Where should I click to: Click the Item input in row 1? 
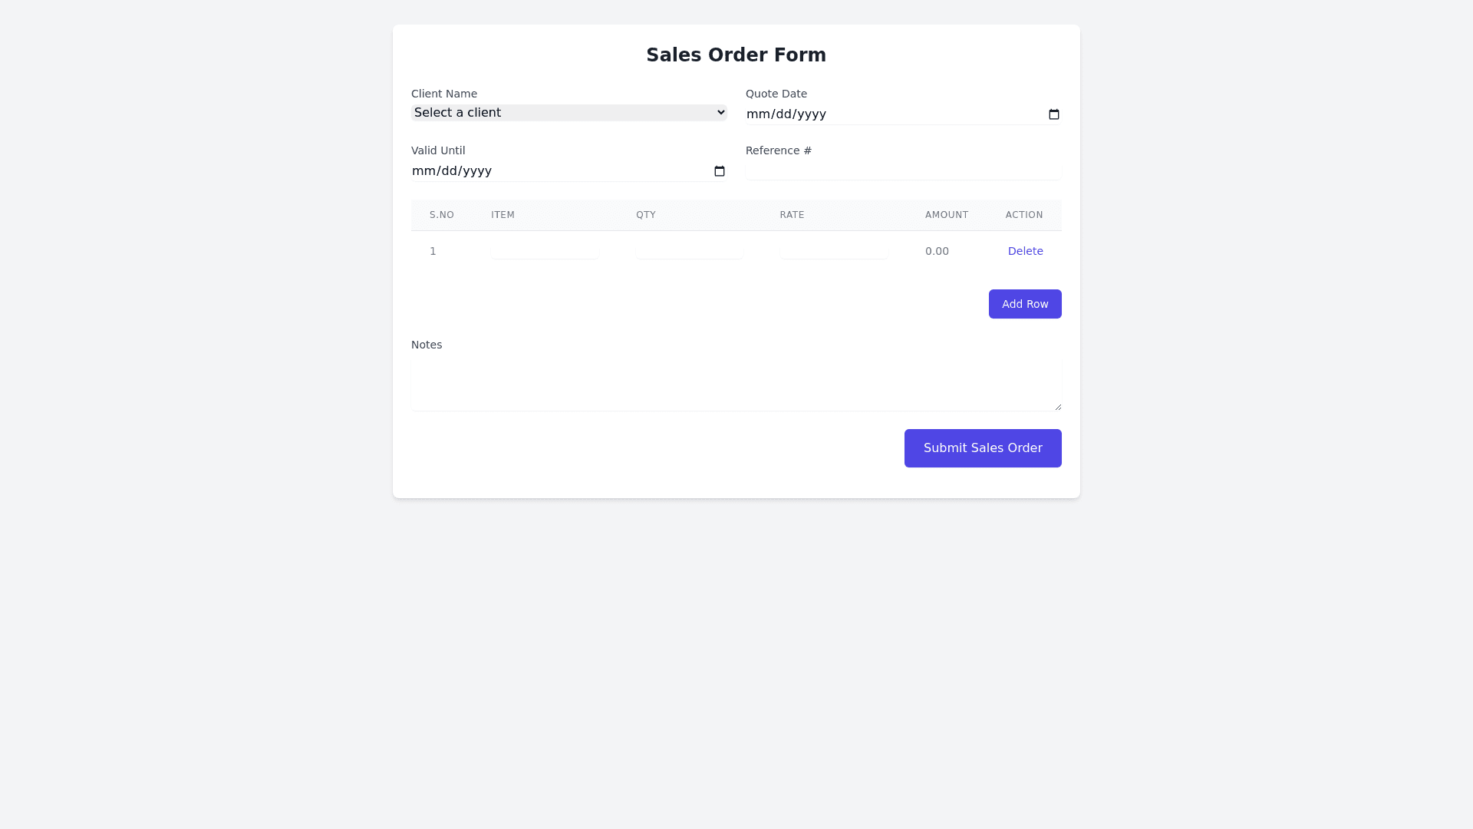point(545,251)
